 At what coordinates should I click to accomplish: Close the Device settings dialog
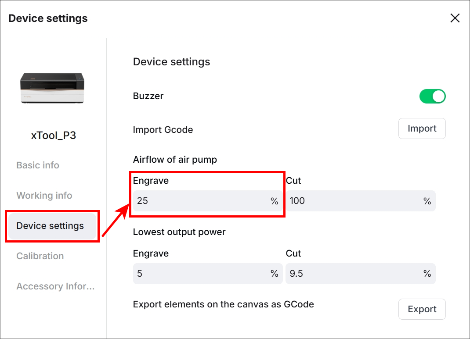coord(455,18)
